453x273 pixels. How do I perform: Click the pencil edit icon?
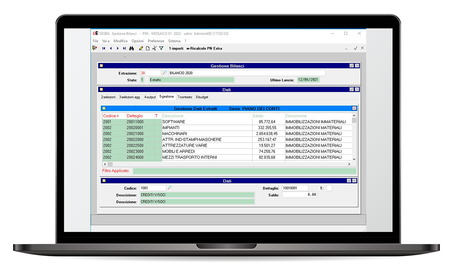click(x=141, y=48)
